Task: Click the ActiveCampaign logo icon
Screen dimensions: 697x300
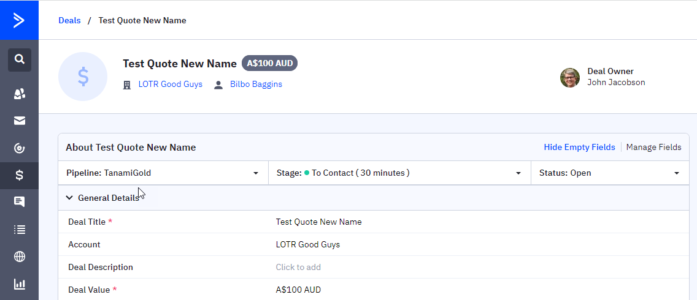Action: pyautogui.click(x=19, y=20)
